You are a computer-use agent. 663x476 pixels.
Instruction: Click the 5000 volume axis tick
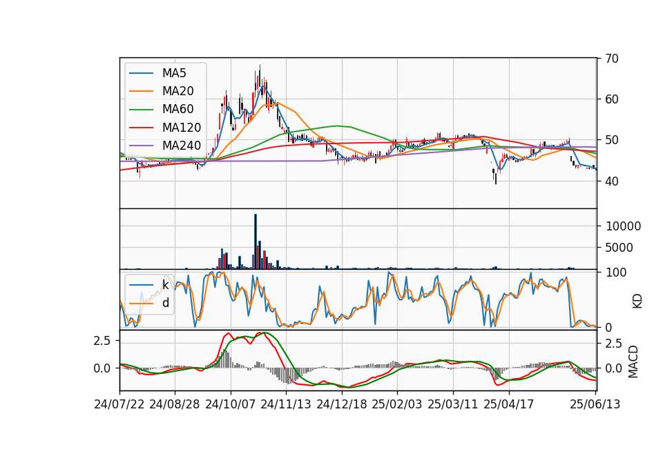619,248
